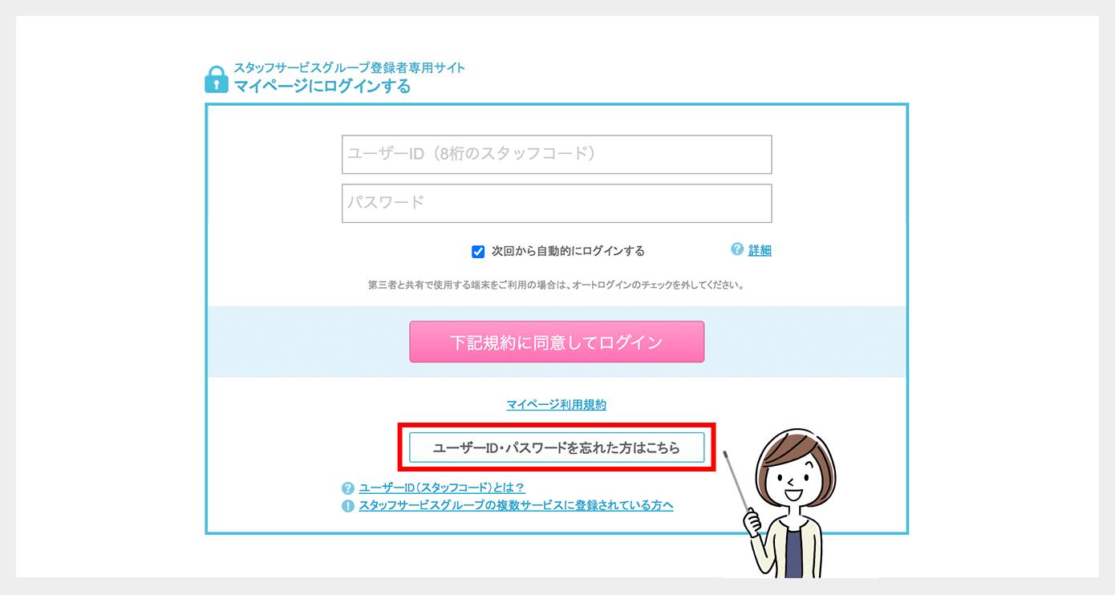Open the 詳細 link

[760, 250]
